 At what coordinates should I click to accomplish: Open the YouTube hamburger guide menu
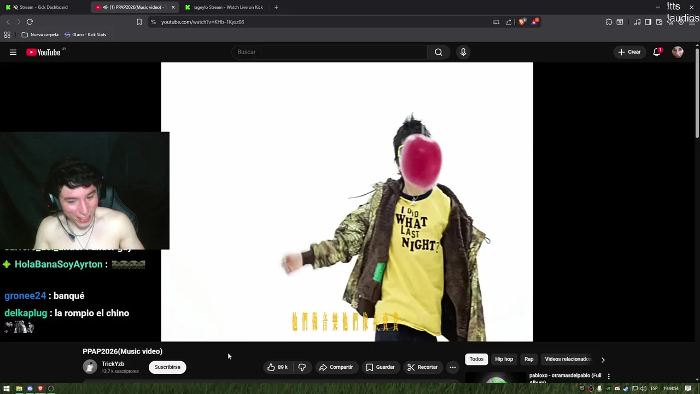(x=13, y=52)
